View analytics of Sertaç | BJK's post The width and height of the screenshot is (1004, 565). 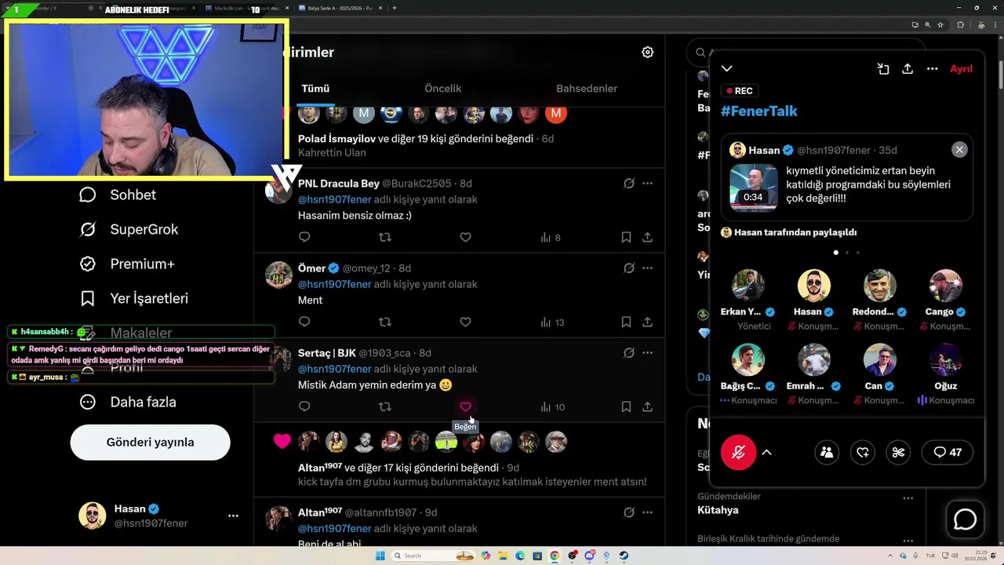pyautogui.click(x=552, y=406)
